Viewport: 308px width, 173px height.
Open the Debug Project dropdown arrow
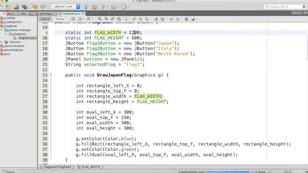pyautogui.click(x=118, y=7)
